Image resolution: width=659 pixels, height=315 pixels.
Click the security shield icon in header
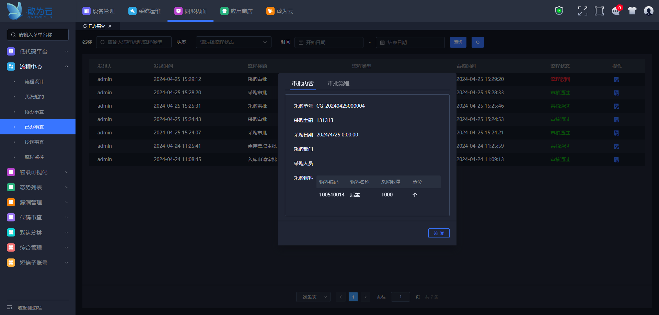559,11
